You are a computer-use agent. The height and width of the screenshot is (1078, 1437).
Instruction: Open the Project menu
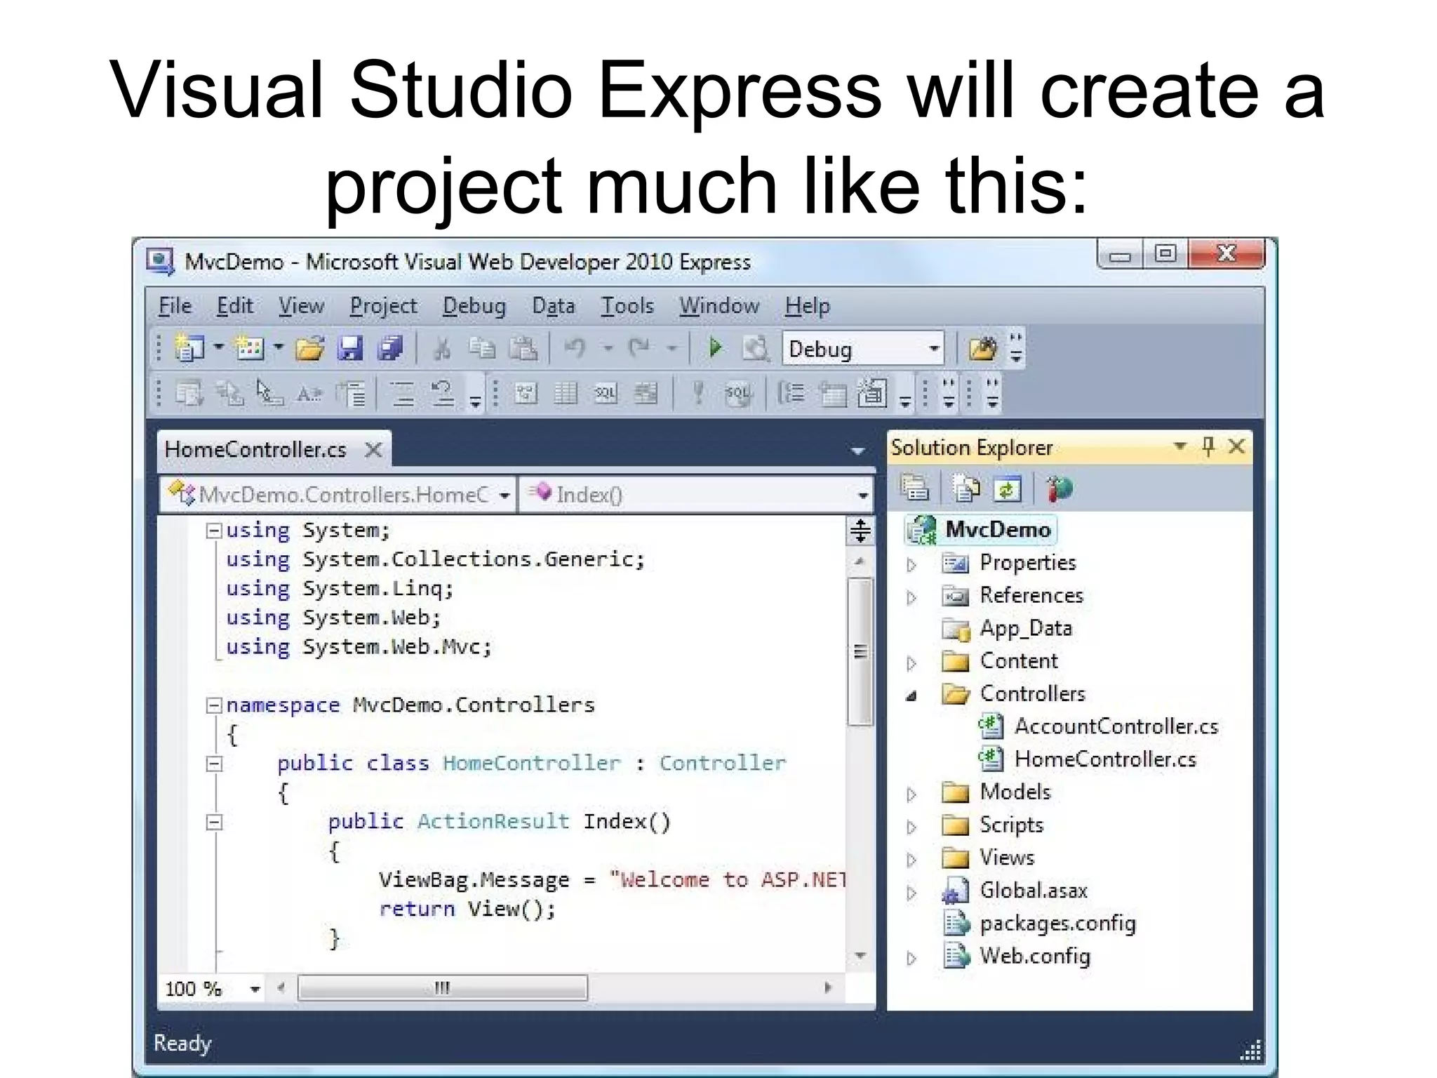coord(383,306)
